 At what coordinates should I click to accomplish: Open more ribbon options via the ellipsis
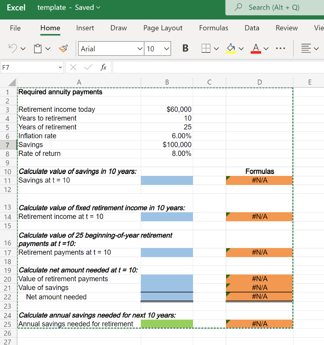[281, 49]
